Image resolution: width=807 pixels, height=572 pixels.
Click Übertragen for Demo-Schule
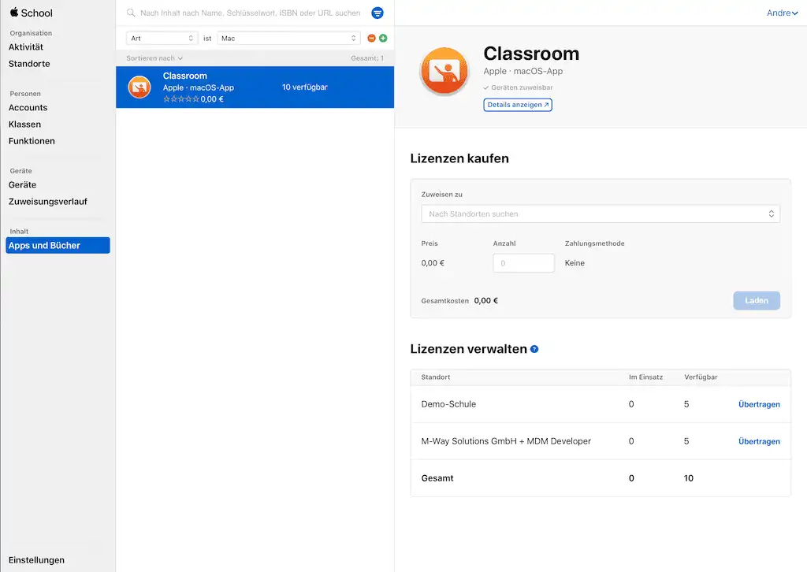tap(759, 404)
